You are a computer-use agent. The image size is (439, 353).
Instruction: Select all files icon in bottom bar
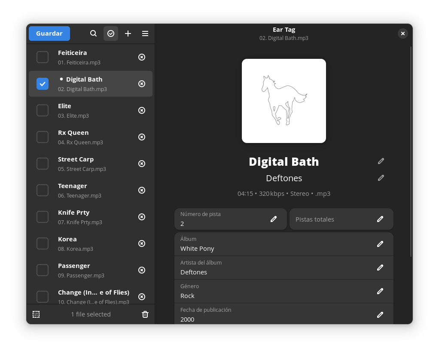[x=36, y=314]
